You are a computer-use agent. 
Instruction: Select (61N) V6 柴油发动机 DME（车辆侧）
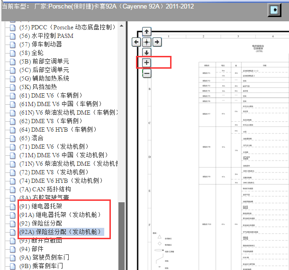[68, 112]
